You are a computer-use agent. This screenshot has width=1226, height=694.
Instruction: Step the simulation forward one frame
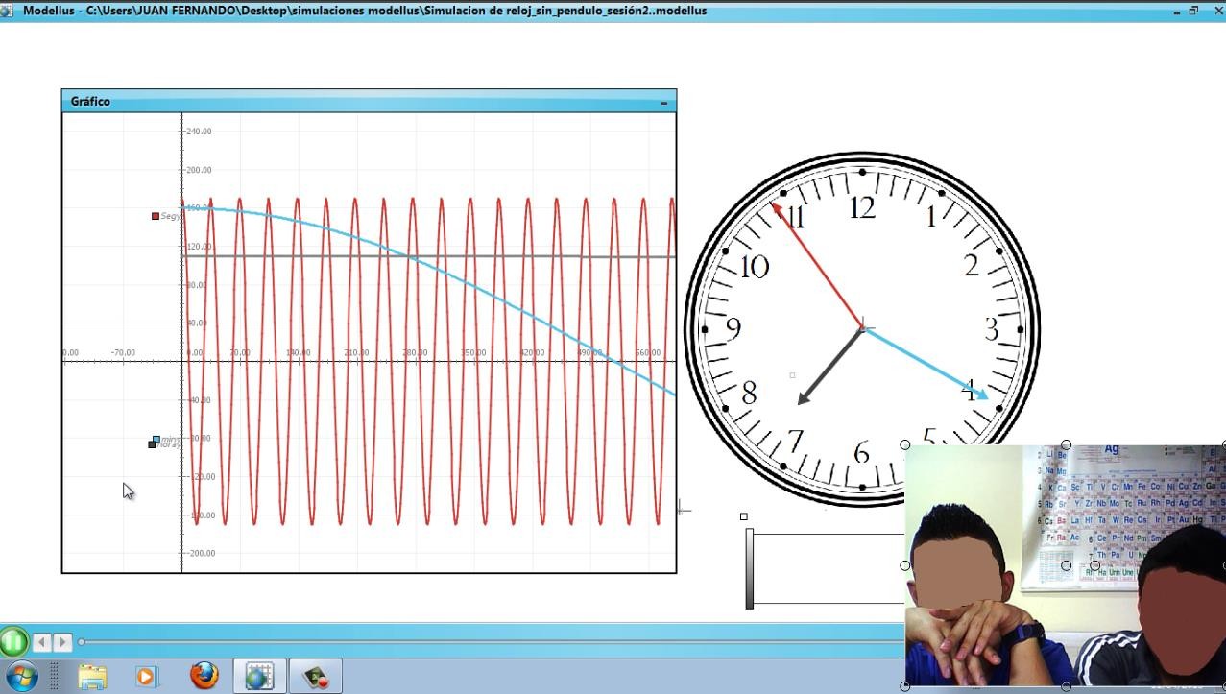point(60,643)
